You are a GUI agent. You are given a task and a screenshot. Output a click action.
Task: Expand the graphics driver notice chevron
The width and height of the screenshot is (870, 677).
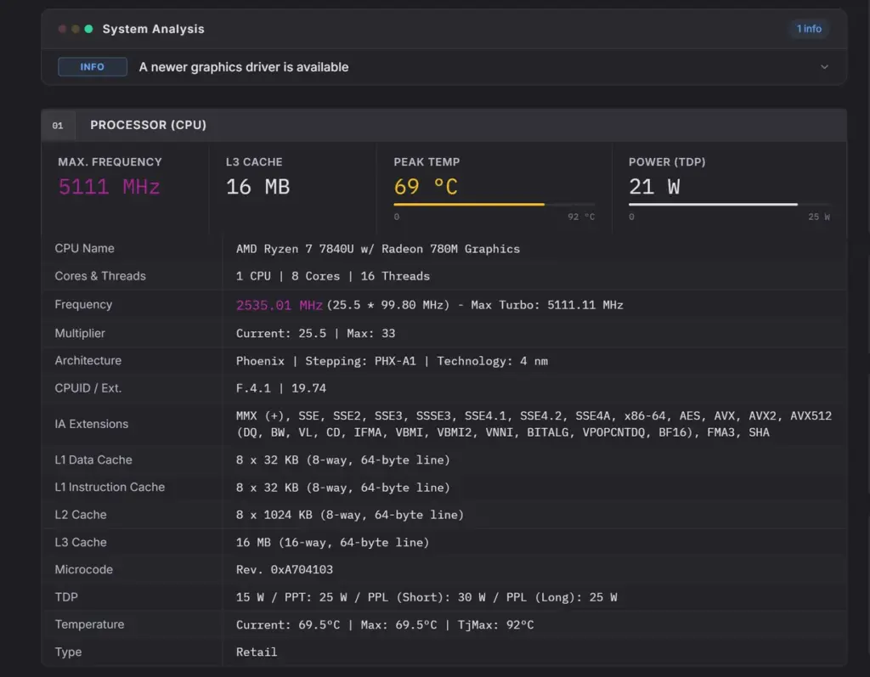(x=824, y=67)
